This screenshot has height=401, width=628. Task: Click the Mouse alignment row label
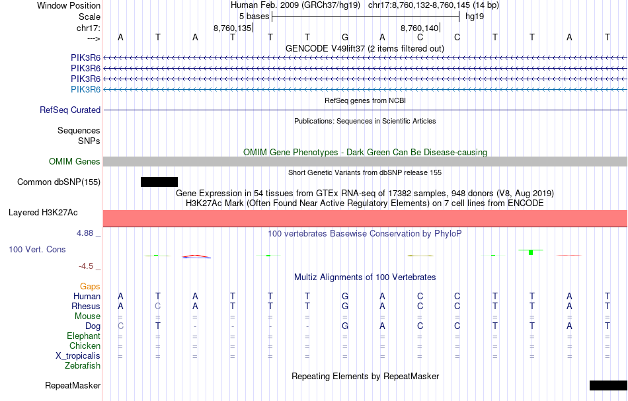point(87,316)
